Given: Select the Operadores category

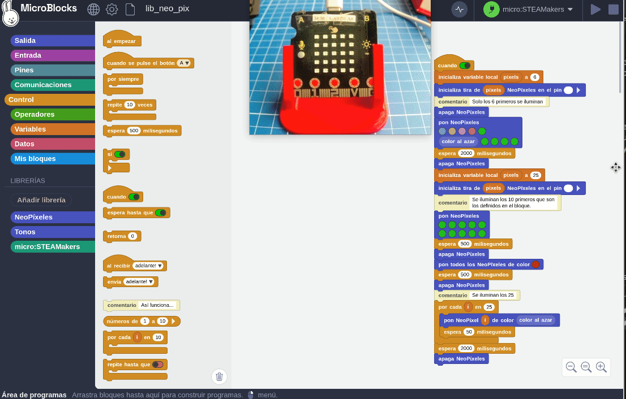Looking at the screenshot, I should click(53, 114).
